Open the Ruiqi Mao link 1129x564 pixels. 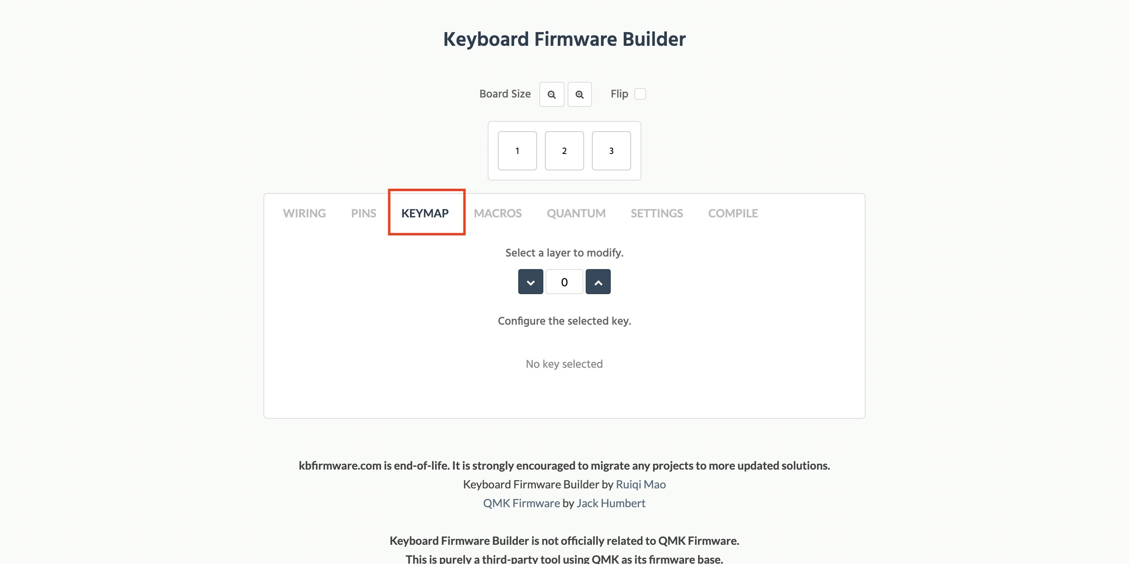(x=640, y=484)
